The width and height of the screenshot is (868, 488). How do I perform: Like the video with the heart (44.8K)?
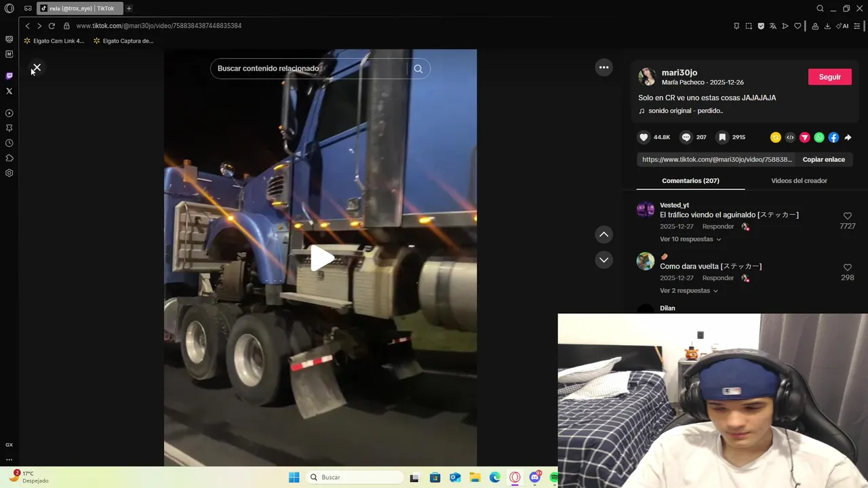click(644, 137)
